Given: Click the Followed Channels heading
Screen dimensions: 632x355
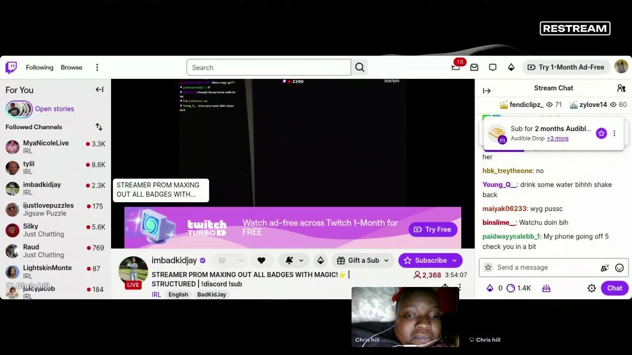Looking at the screenshot, I should 34,127.
